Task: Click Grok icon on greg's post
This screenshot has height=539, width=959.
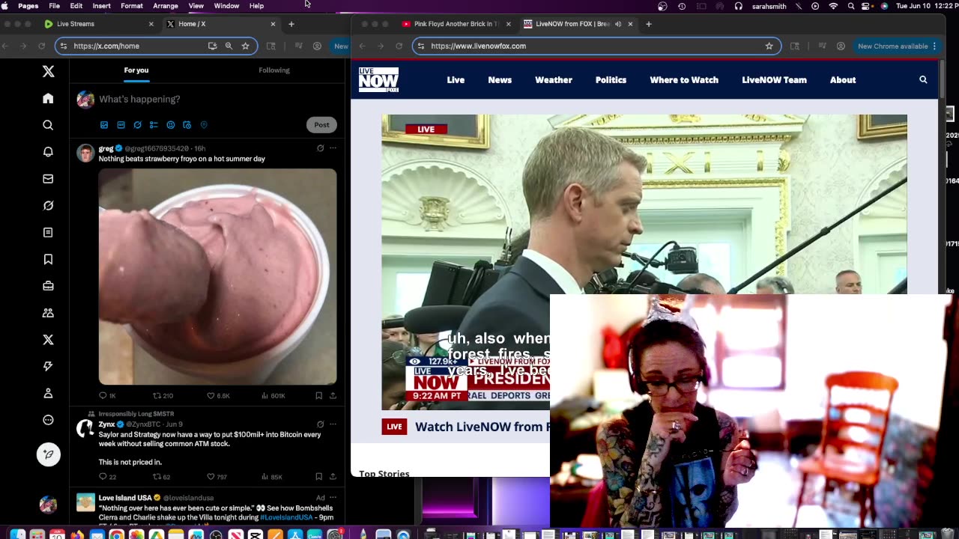Action: [x=320, y=148]
